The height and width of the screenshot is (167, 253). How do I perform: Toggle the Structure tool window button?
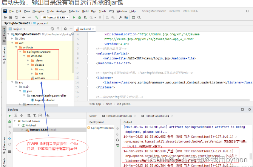click(x=4, y=55)
